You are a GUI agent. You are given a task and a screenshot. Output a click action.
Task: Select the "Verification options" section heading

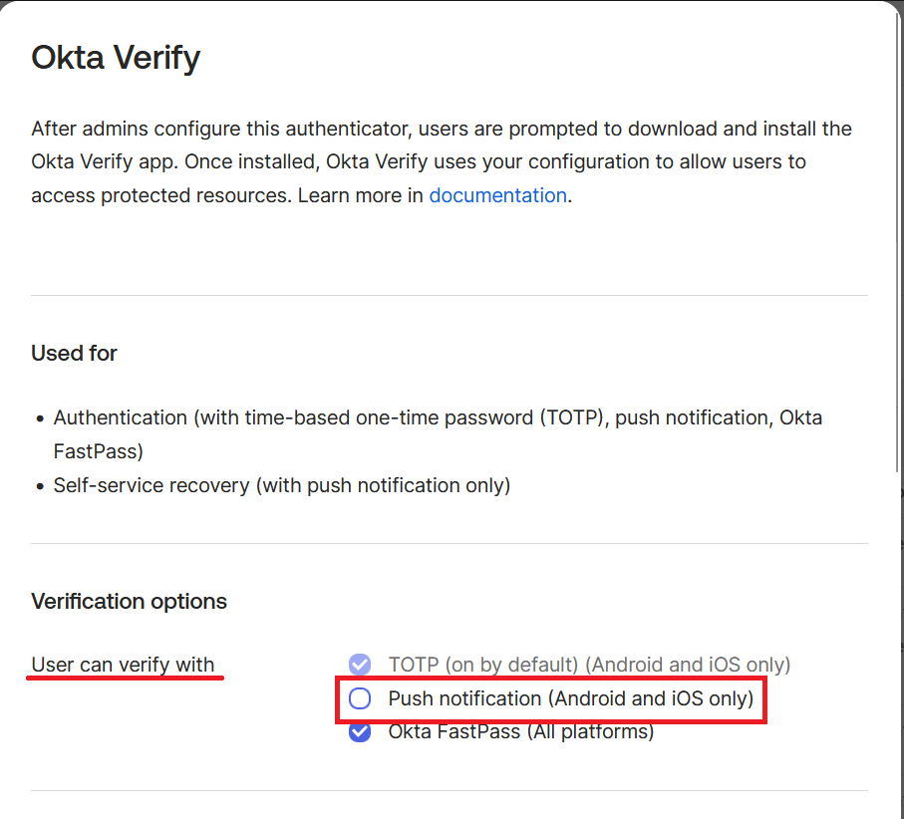pyautogui.click(x=129, y=601)
